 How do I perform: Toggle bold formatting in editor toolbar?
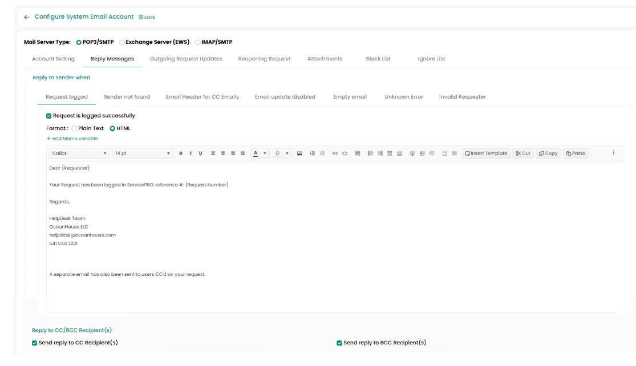click(181, 153)
